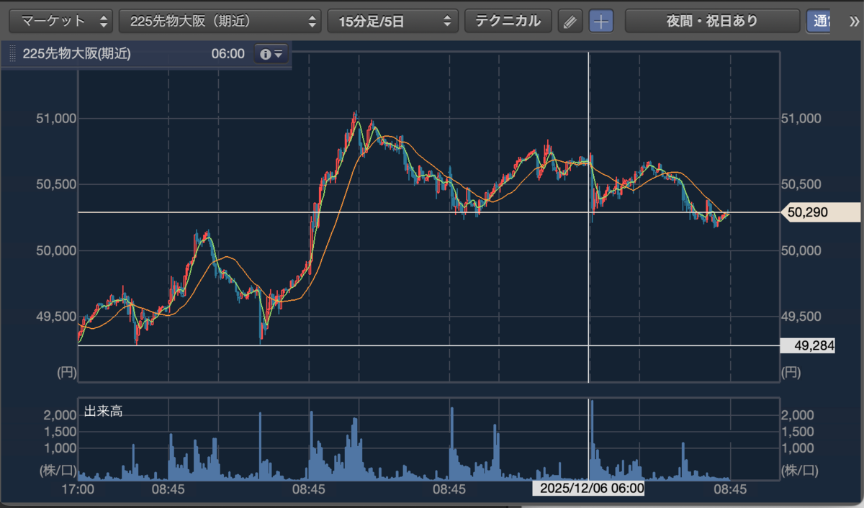864x508 pixels.
Task: Open the マーケット dropdown
Action: pyautogui.click(x=61, y=21)
